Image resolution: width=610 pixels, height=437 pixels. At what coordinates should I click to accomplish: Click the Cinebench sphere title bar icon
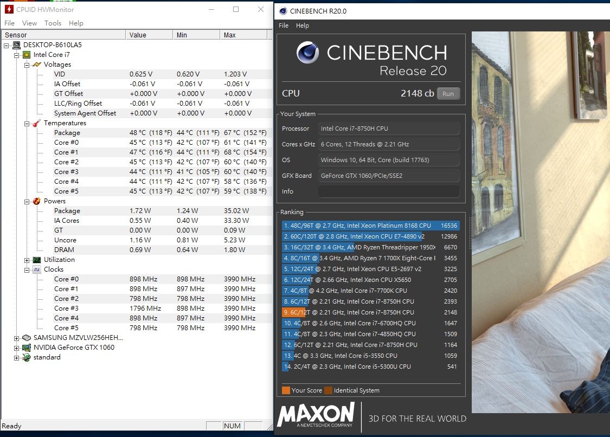[283, 11]
